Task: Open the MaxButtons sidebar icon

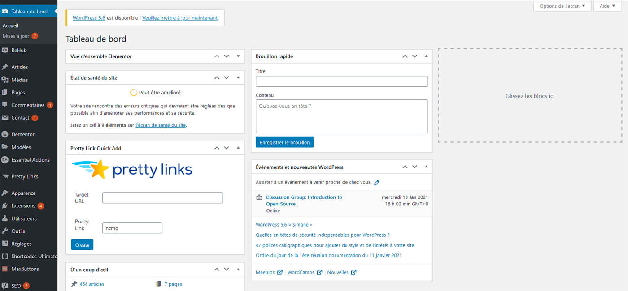Action: pyautogui.click(x=5, y=269)
